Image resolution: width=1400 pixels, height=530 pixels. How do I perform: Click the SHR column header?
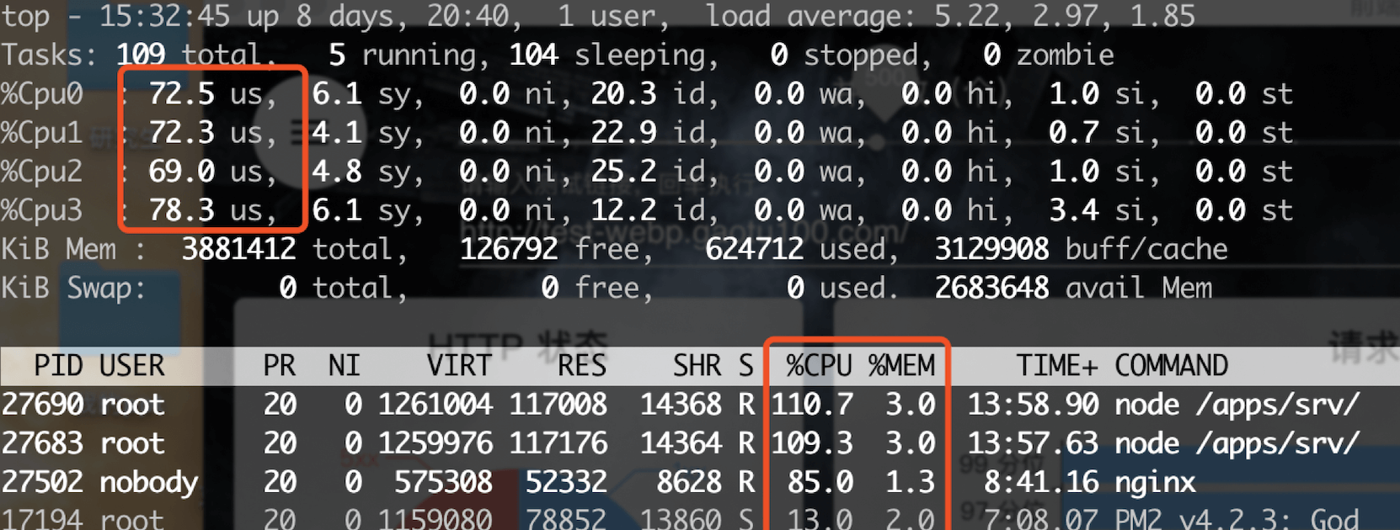tap(697, 366)
